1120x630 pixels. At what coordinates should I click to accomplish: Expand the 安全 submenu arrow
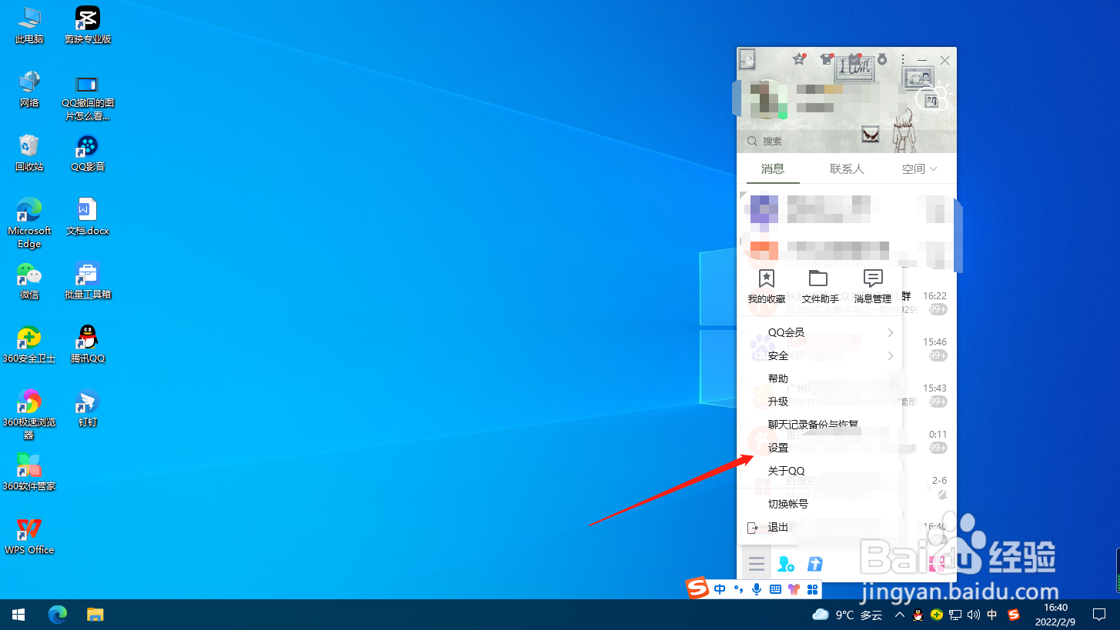click(x=891, y=355)
